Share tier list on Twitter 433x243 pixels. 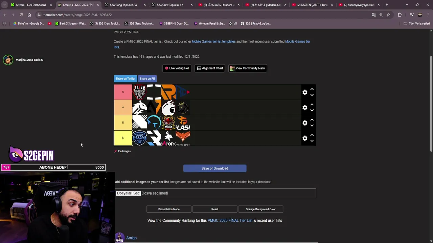(x=126, y=79)
